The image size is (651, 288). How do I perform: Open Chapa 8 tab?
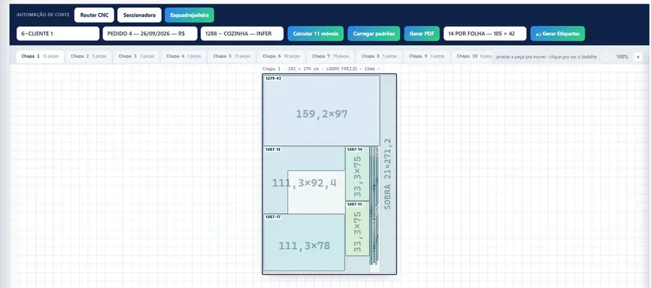[x=378, y=56]
